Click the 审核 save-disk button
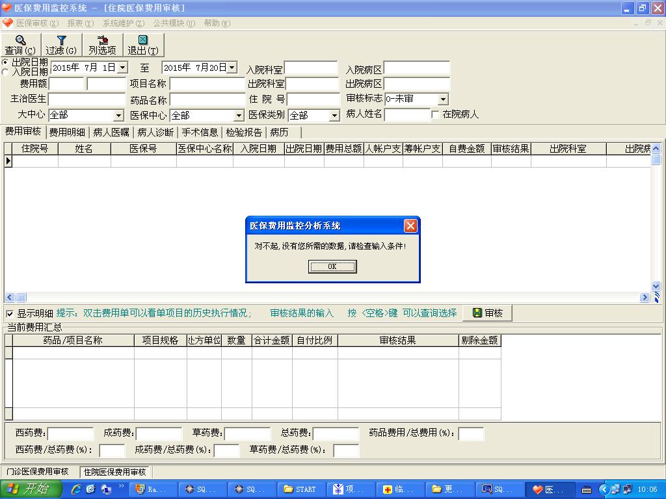 pyautogui.click(x=487, y=313)
